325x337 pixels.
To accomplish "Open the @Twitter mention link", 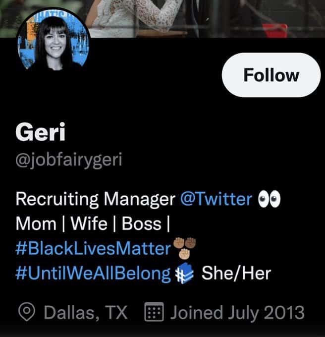I will click(216, 199).
